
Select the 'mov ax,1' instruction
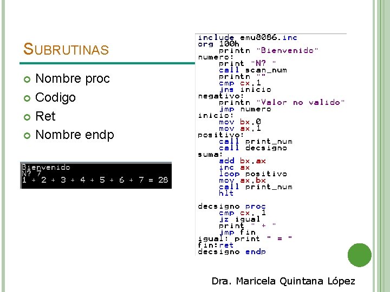tap(240, 128)
